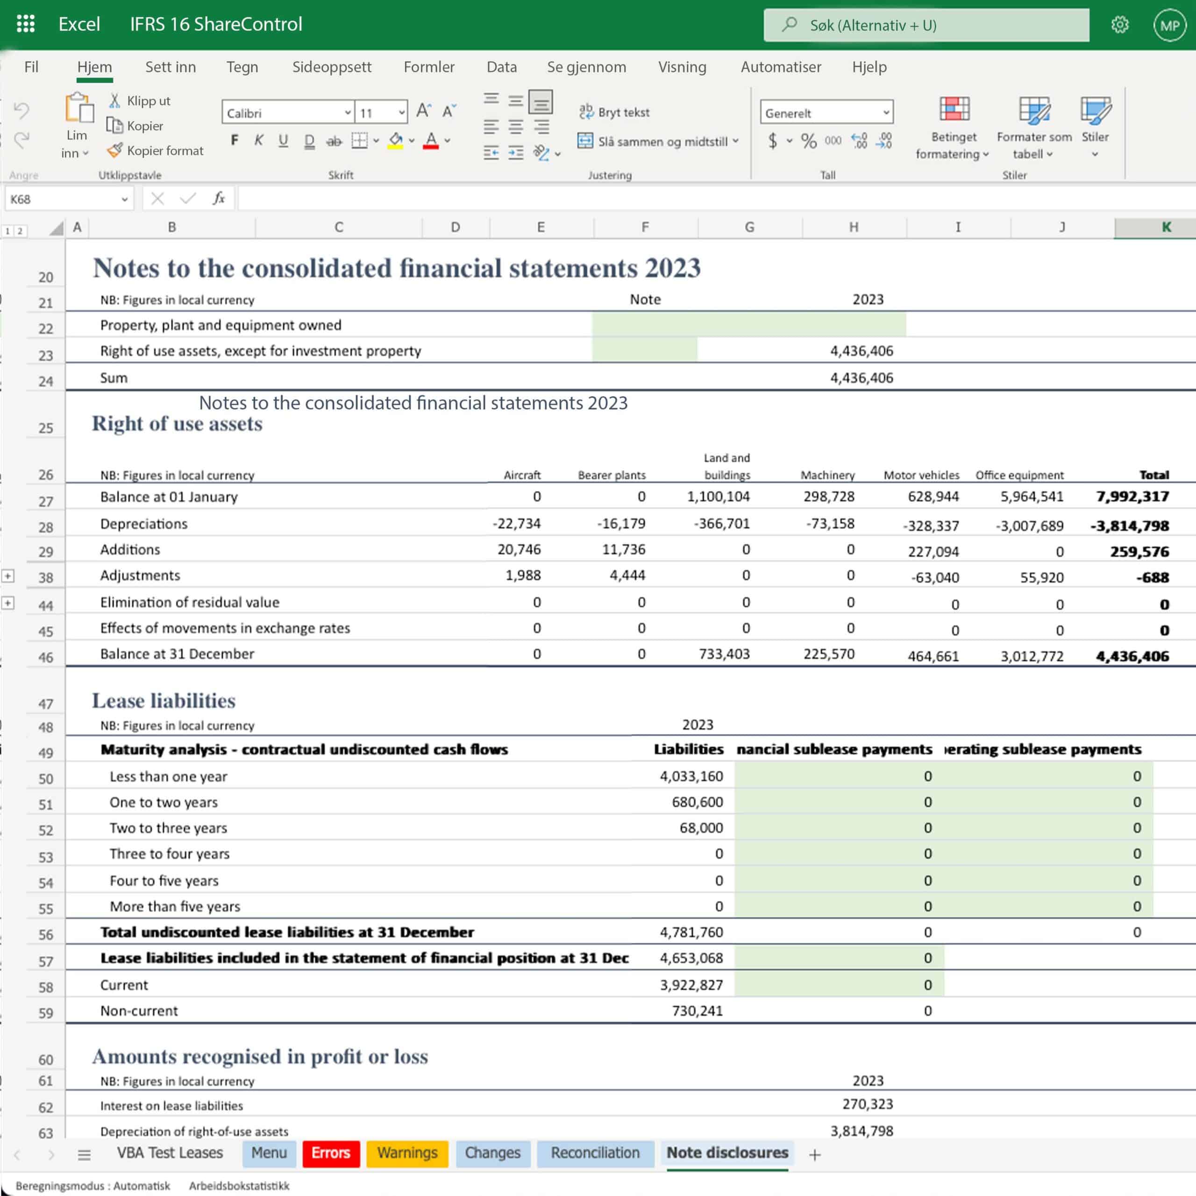Pick the yellow fill color swatch
Viewport: 1196px width, 1196px height.
point(394,147)
